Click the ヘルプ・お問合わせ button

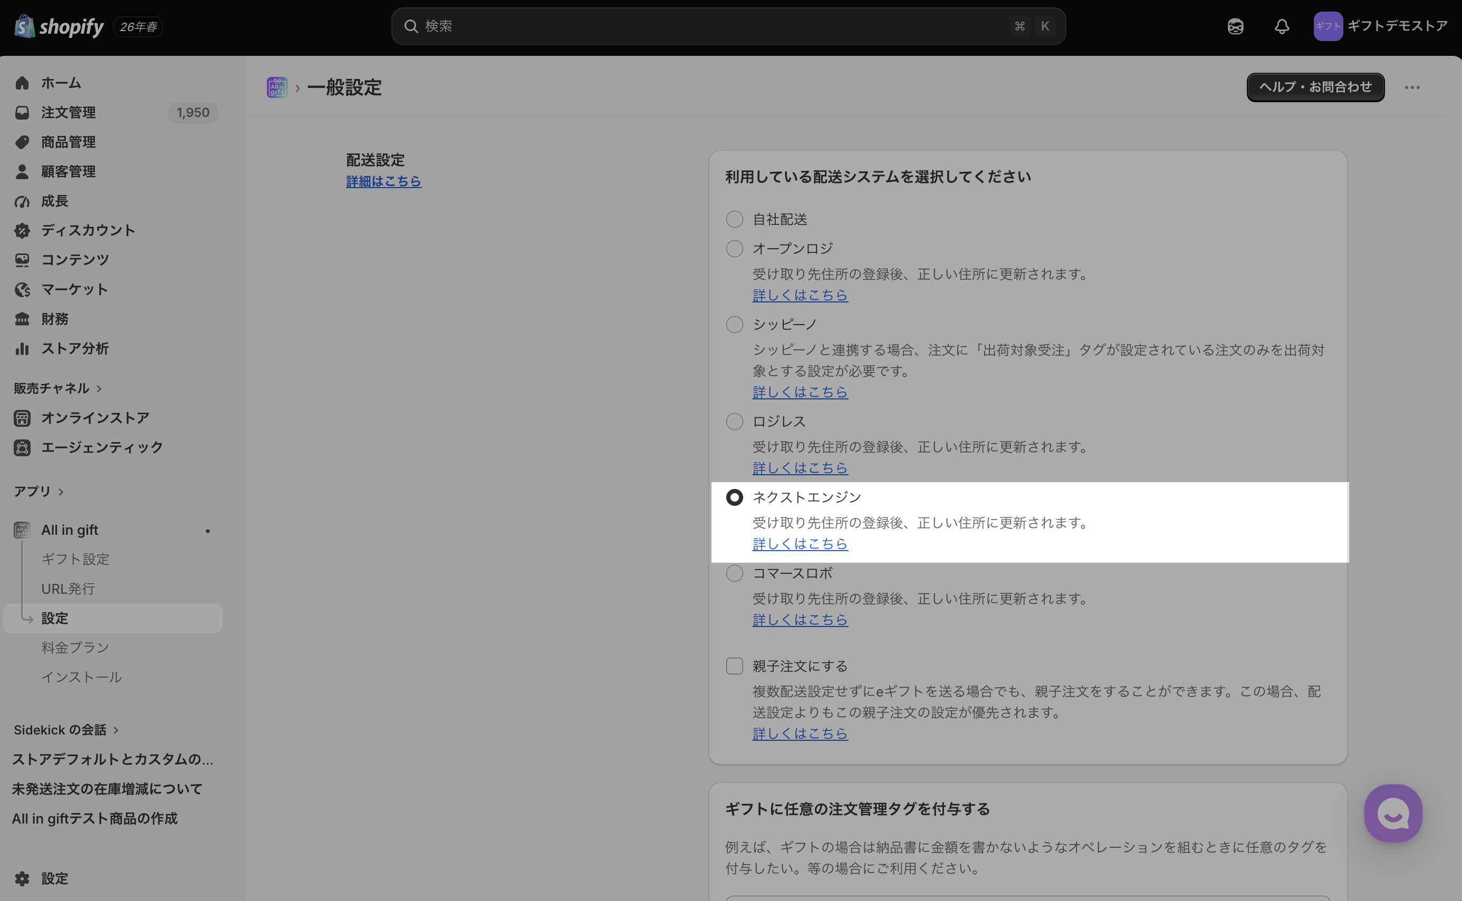point(1315,87)
